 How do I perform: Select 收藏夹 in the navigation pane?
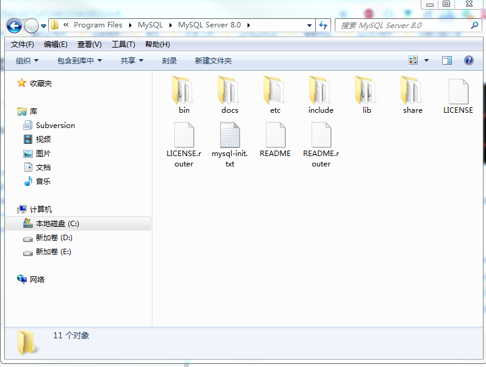click(35, 83)
